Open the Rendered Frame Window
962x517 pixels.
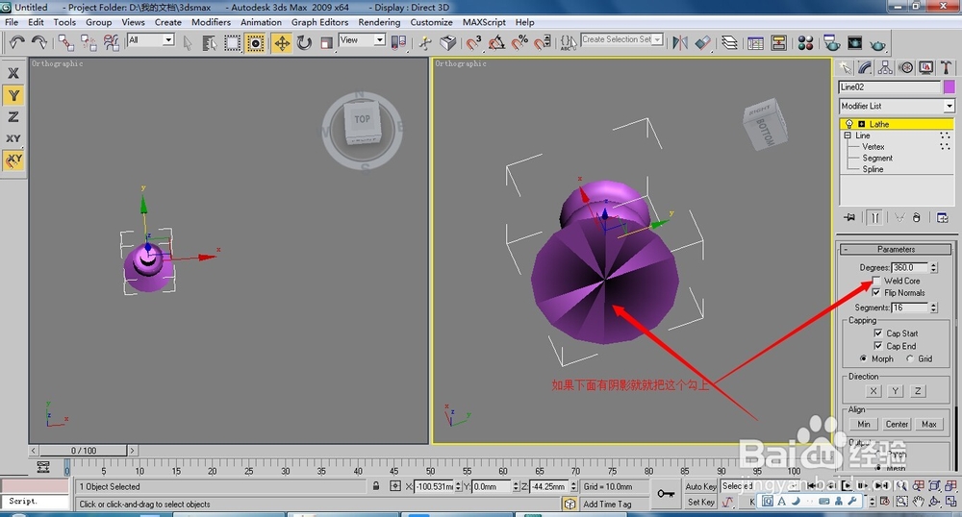[x=854, y=43]
